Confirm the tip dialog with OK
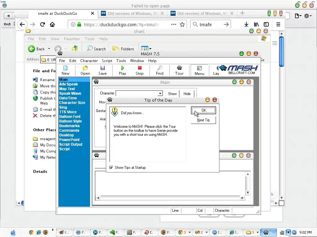Viewport: 317px width, 237px height. tap(204, 110)
